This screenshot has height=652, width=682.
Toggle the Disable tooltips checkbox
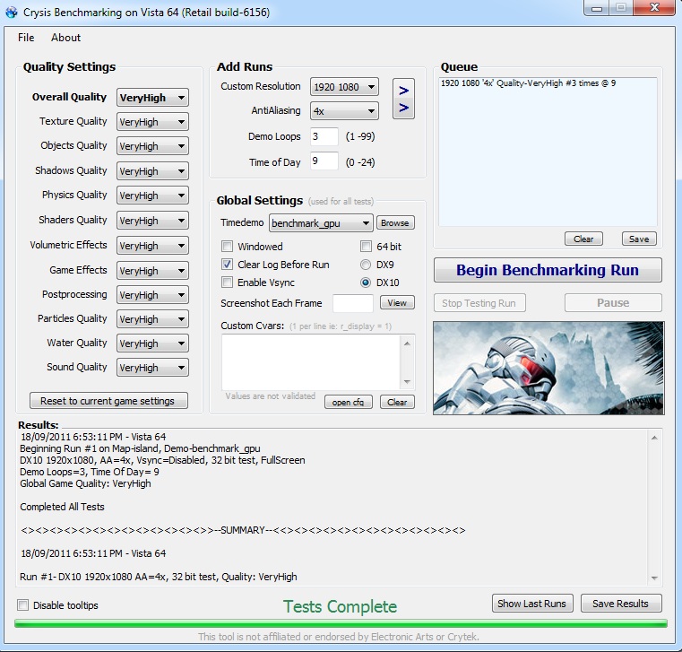click(23, 605)
